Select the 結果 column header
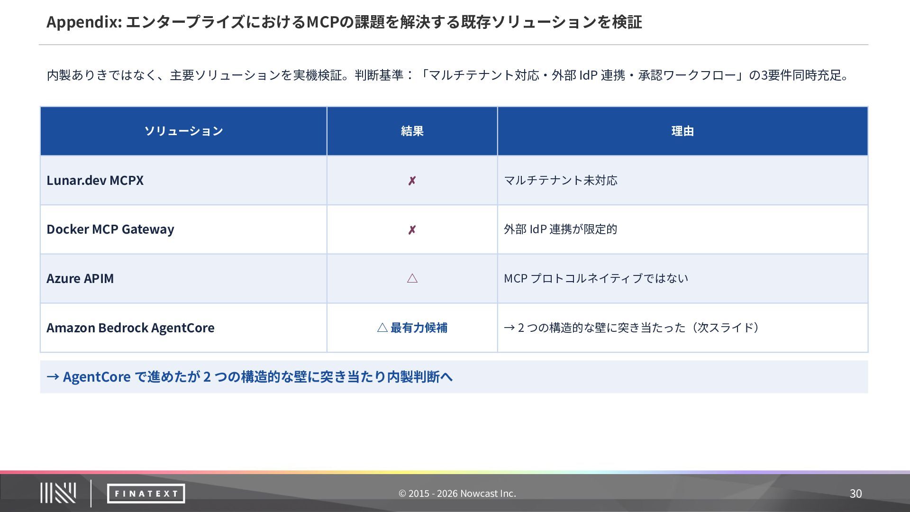The height and width of the screenshot is (512, 910). (412, 131)
